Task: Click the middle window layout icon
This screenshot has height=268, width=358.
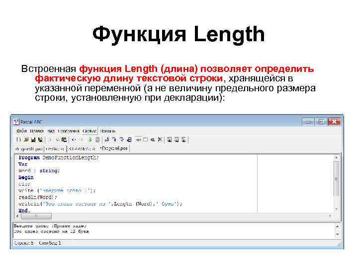Action: coord(177,139)
